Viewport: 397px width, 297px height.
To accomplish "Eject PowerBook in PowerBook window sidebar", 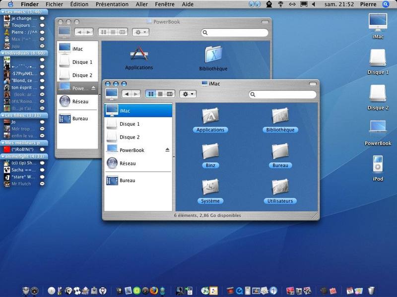I will click(x=93, y=88).
